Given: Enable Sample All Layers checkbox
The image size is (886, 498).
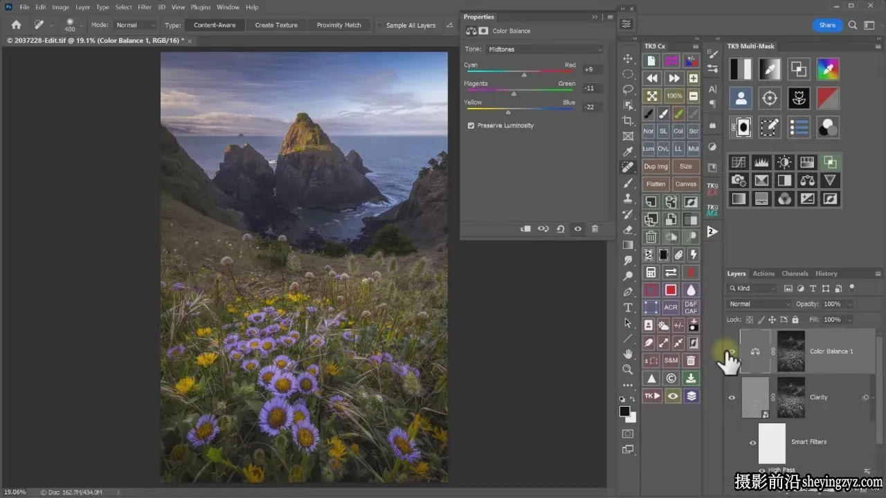Looking at the screenshot, I should [x=380, y=25].
